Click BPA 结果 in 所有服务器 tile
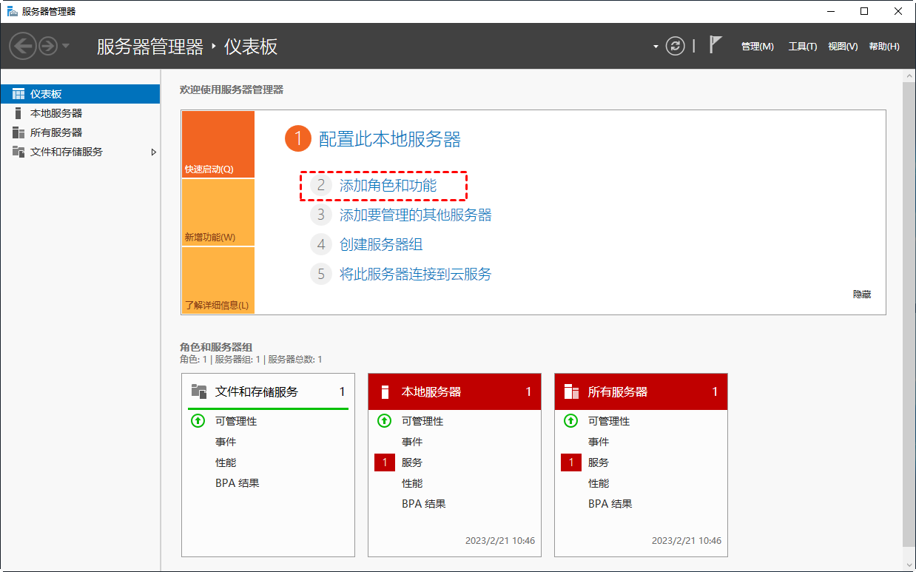The width and height of the screenshot is (916, 572). (x=610, y=504)
